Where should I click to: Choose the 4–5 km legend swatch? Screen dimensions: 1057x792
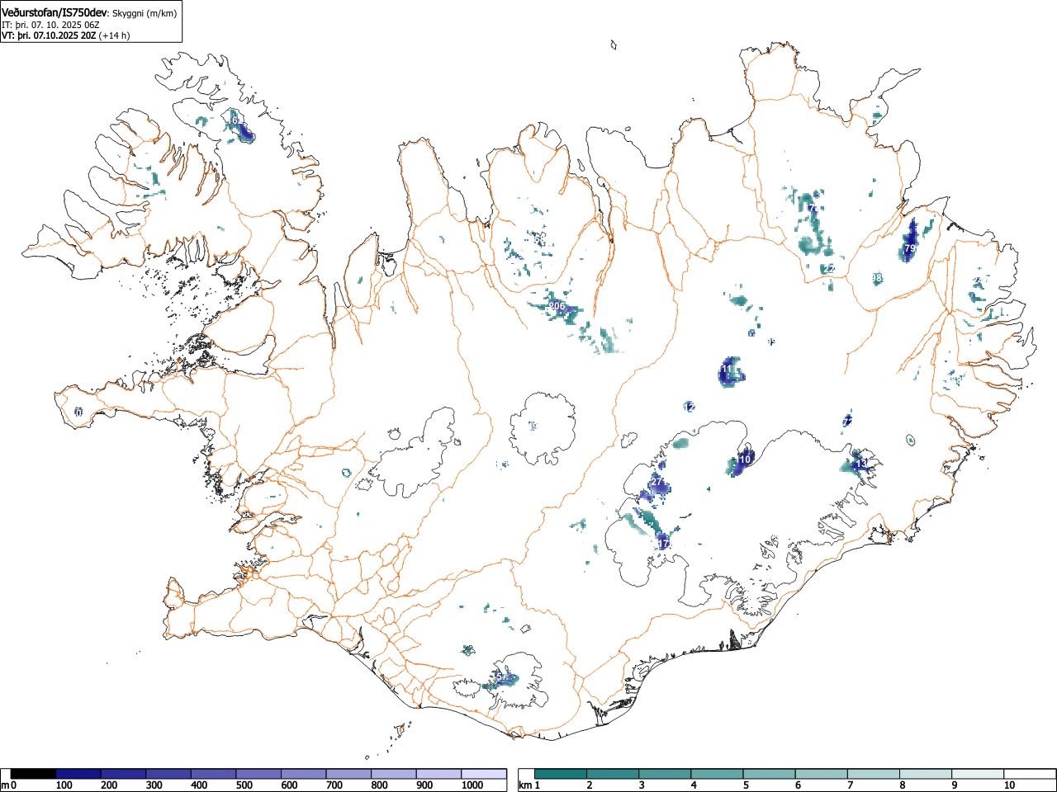pyautogui.click(x=718, y=774)
